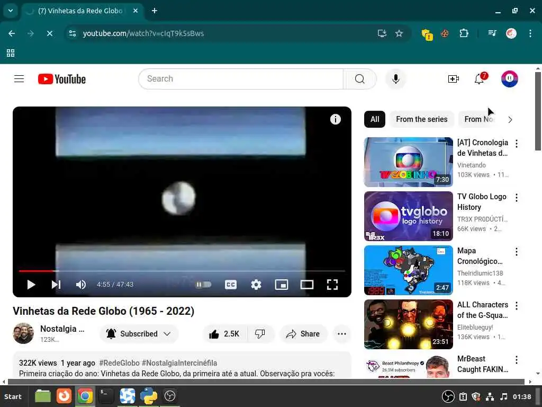The width and height of the screenshot is (542, 407).
Task: Open the Subscribed notification dropdown
Action: click(x=139, y=334)
